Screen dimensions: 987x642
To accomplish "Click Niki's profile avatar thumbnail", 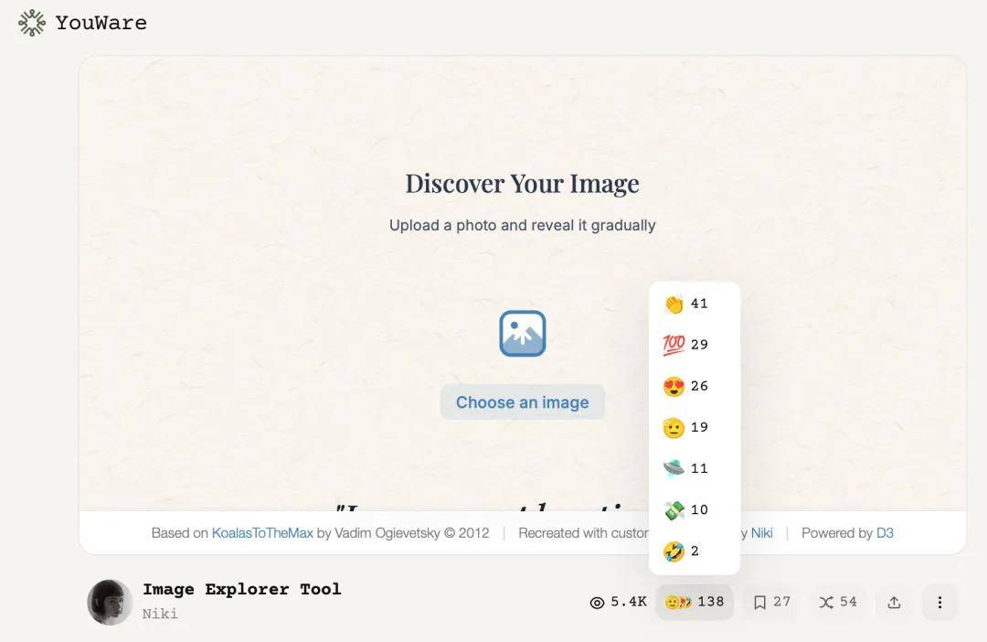I will 110,602.
